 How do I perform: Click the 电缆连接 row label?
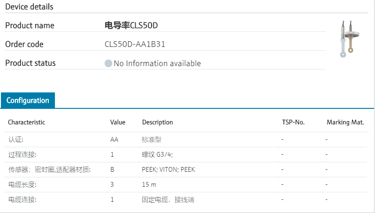pos(22,200)
